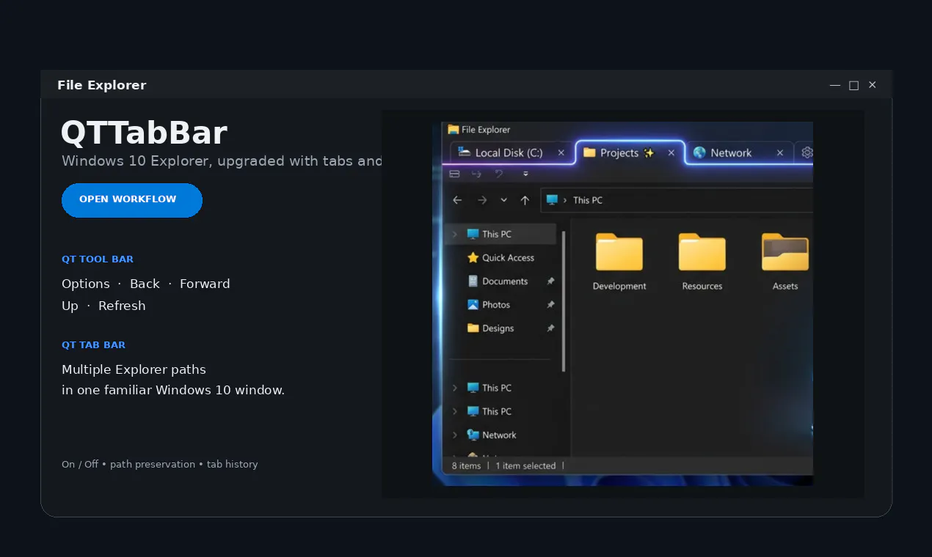Click This PC breadcrumb in the address bar
This screenshot has height=557, width=932.
click(x=588, y=200)
